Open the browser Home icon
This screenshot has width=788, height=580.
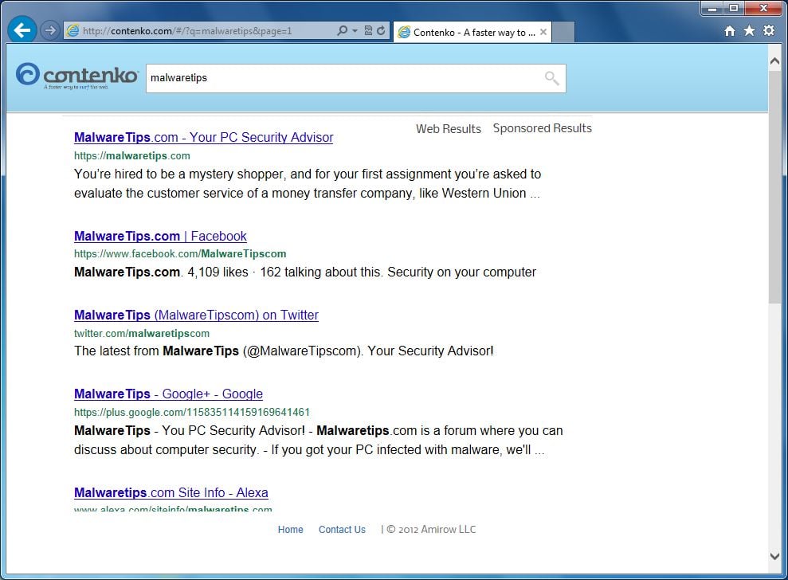[730, 31]
